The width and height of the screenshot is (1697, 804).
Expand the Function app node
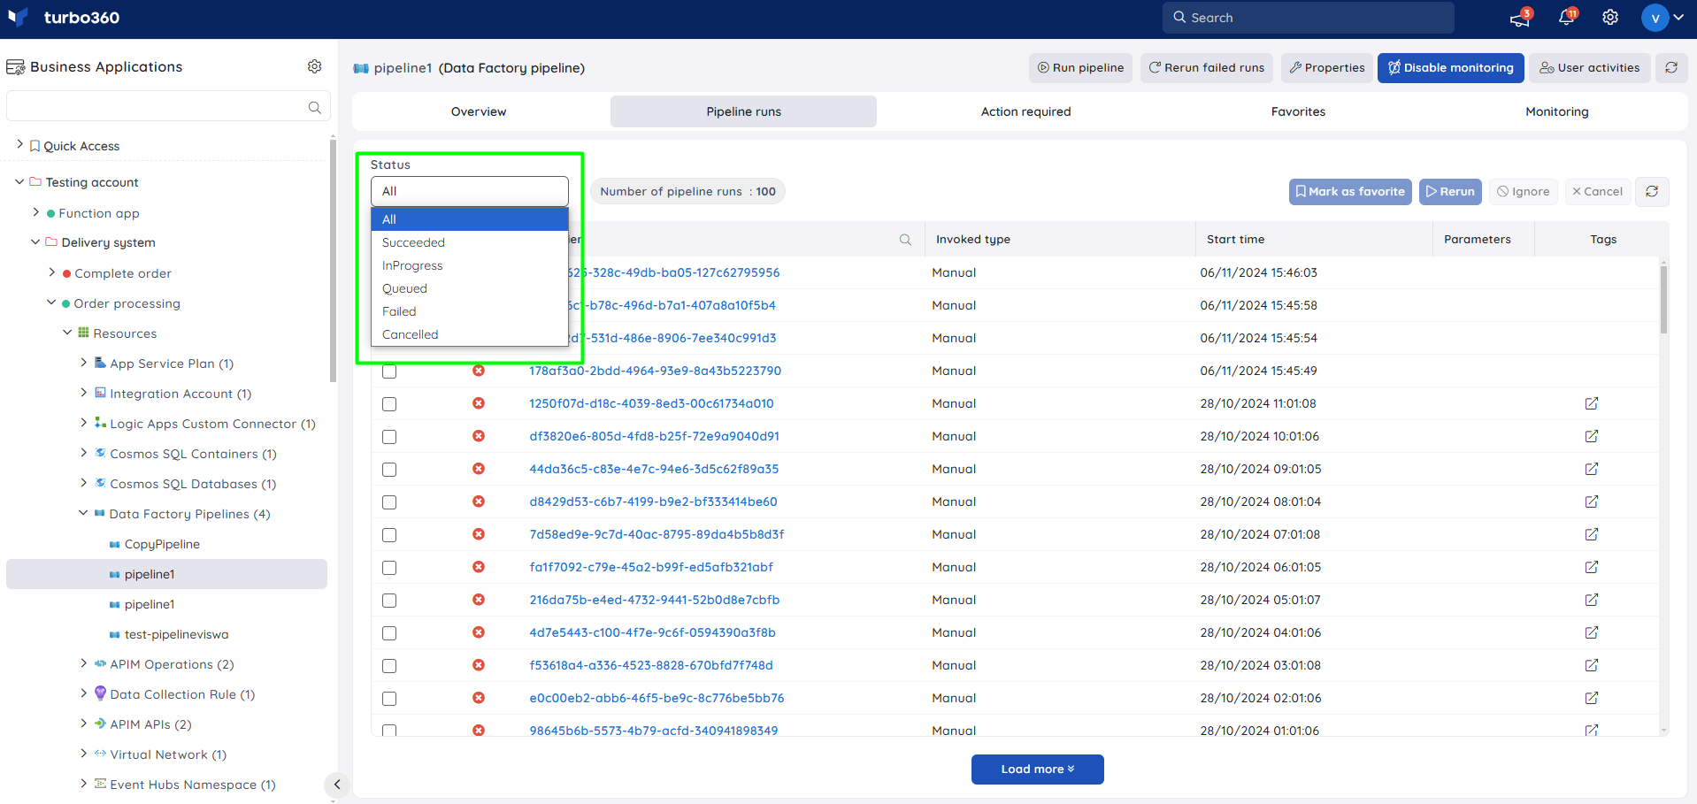(x=35, y=212)
